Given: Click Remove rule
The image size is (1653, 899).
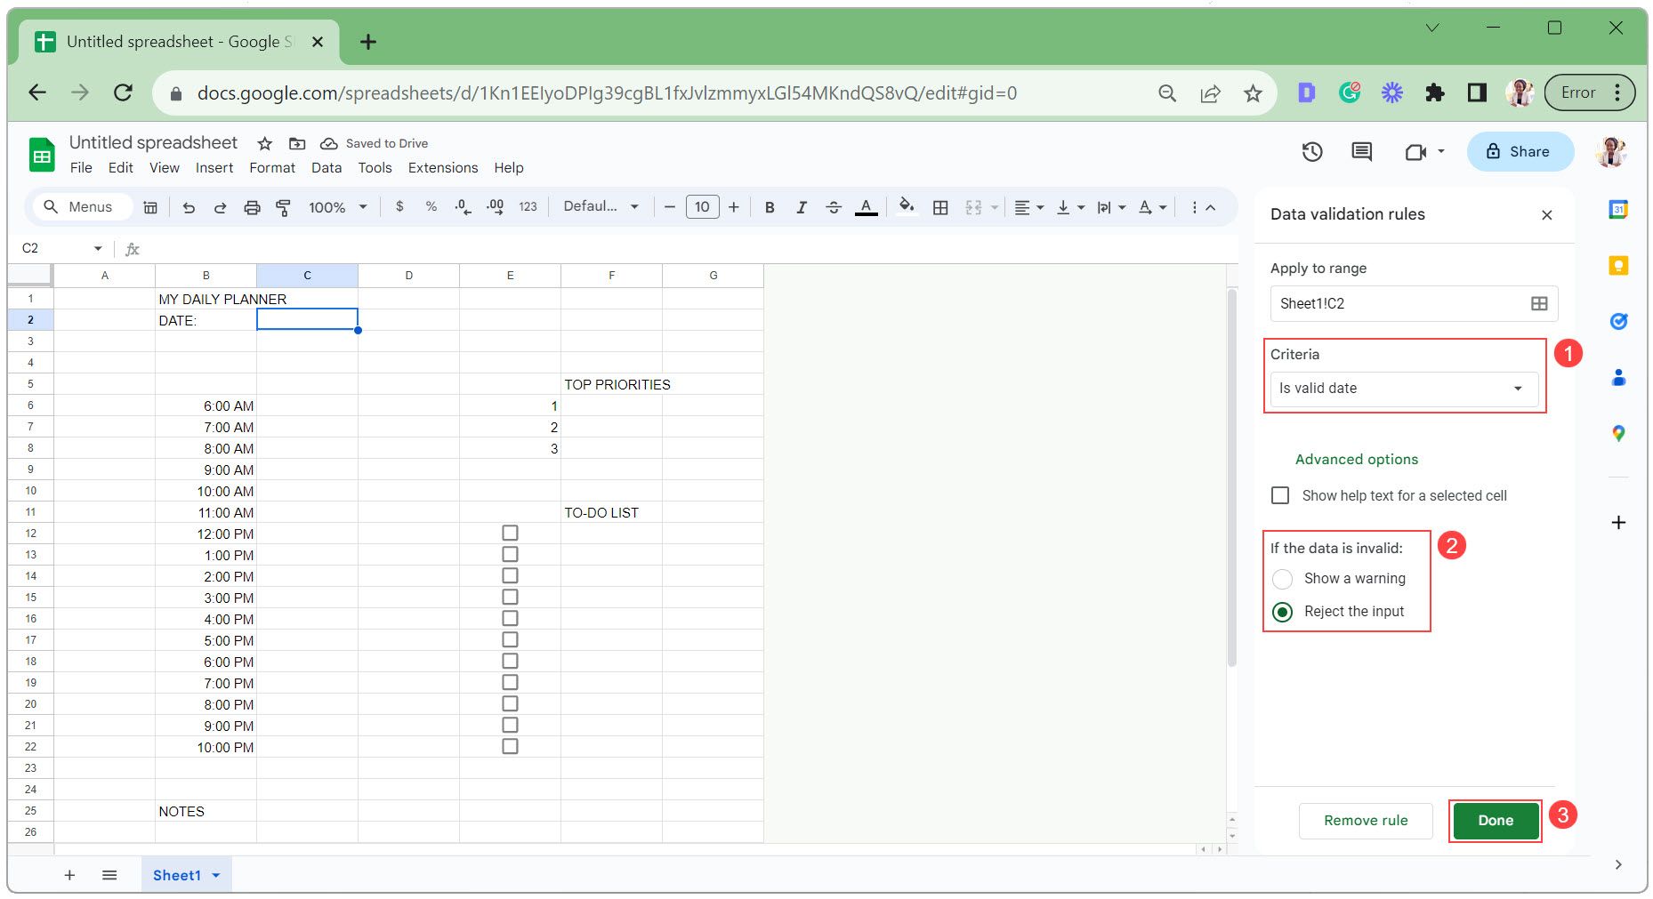Looking at the screenshot, I should tap(1366, 820).
